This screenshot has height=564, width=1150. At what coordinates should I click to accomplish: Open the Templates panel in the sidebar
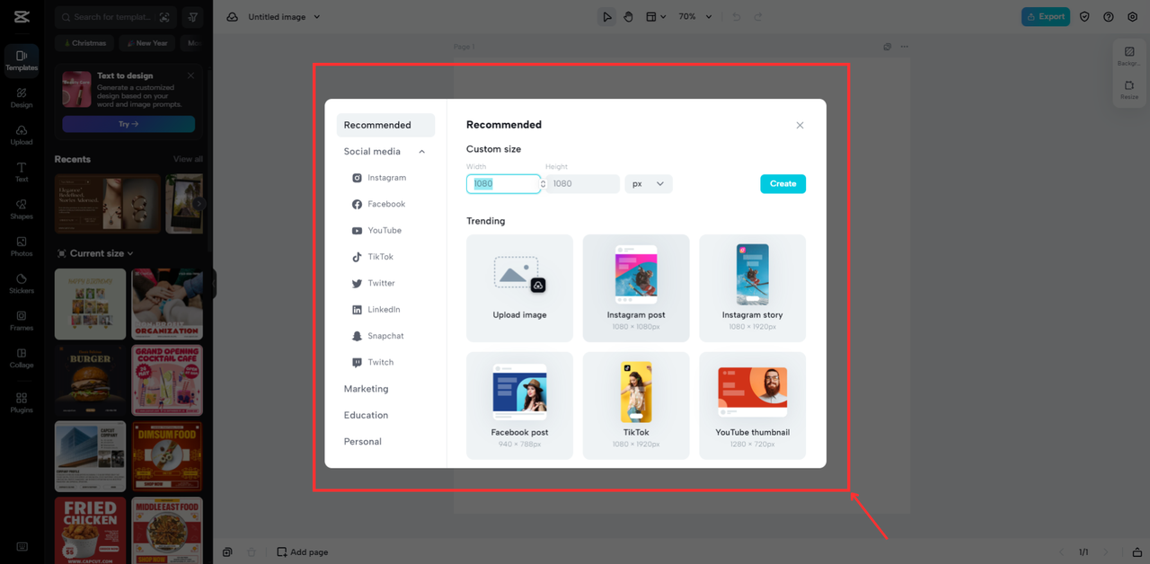tap(22, 60)
